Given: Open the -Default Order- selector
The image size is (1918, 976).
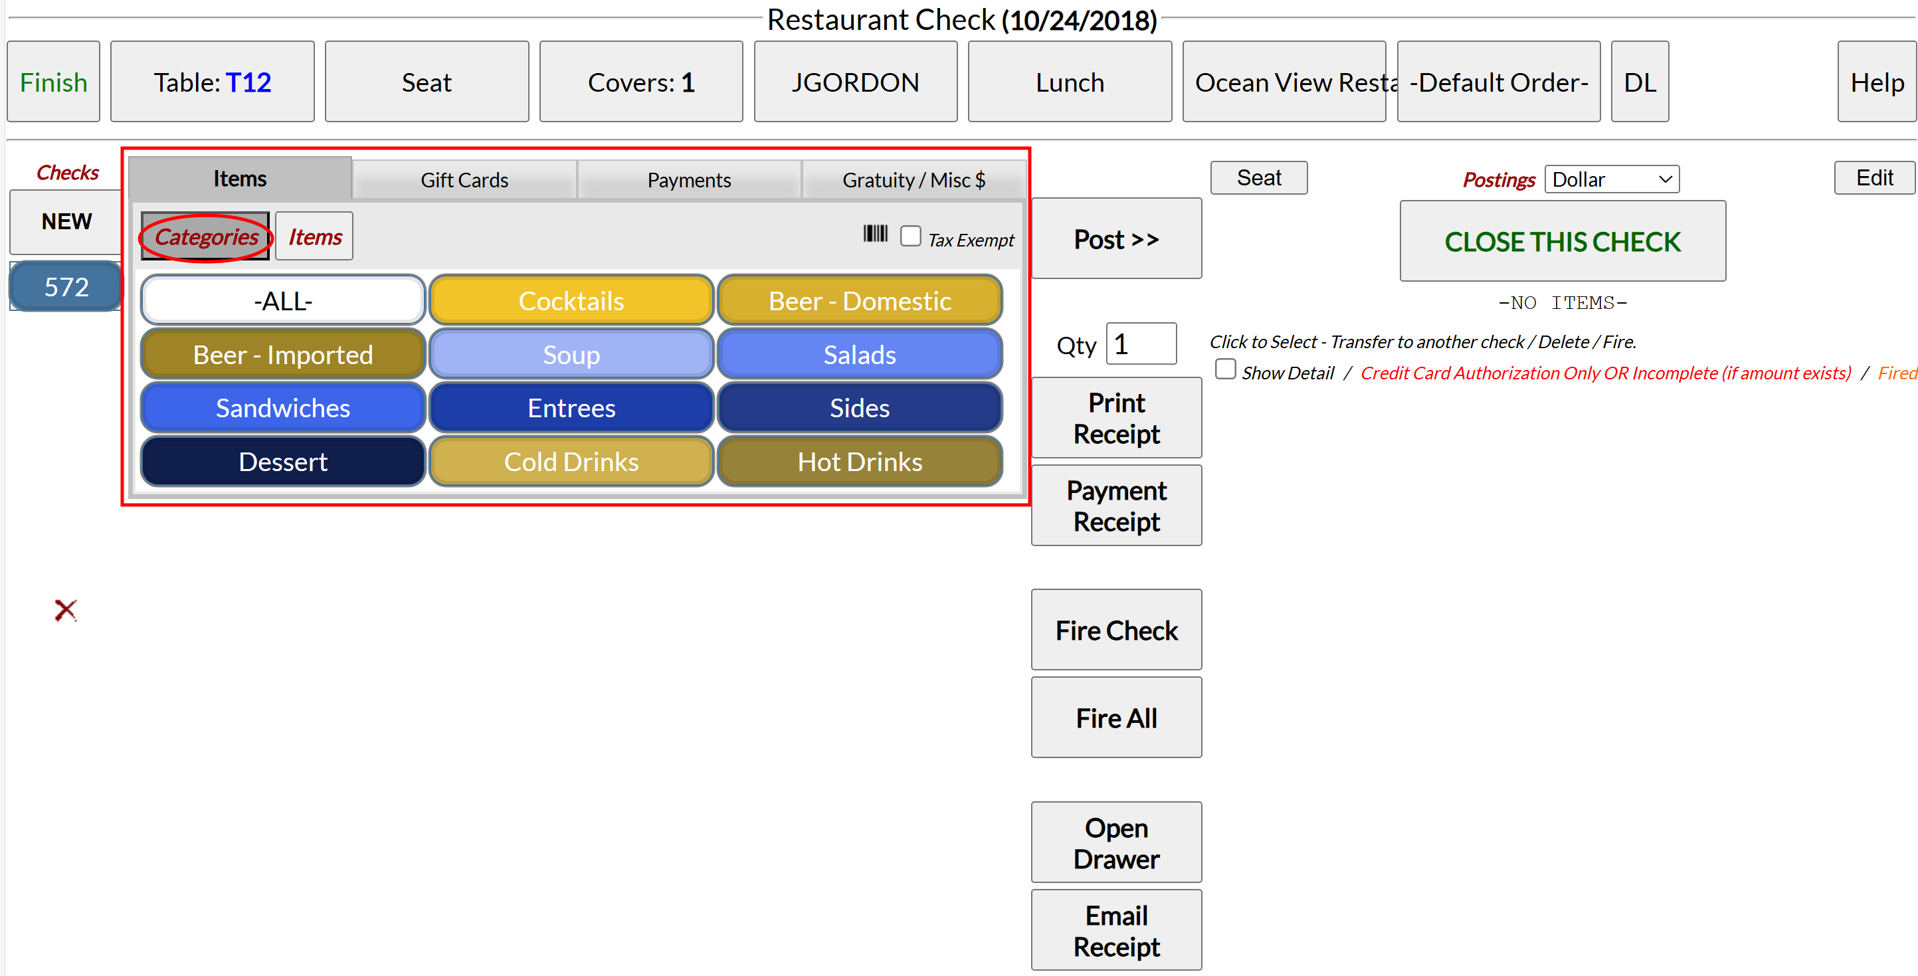Looking at the screenshot, I should click(x=1498, y=82).
